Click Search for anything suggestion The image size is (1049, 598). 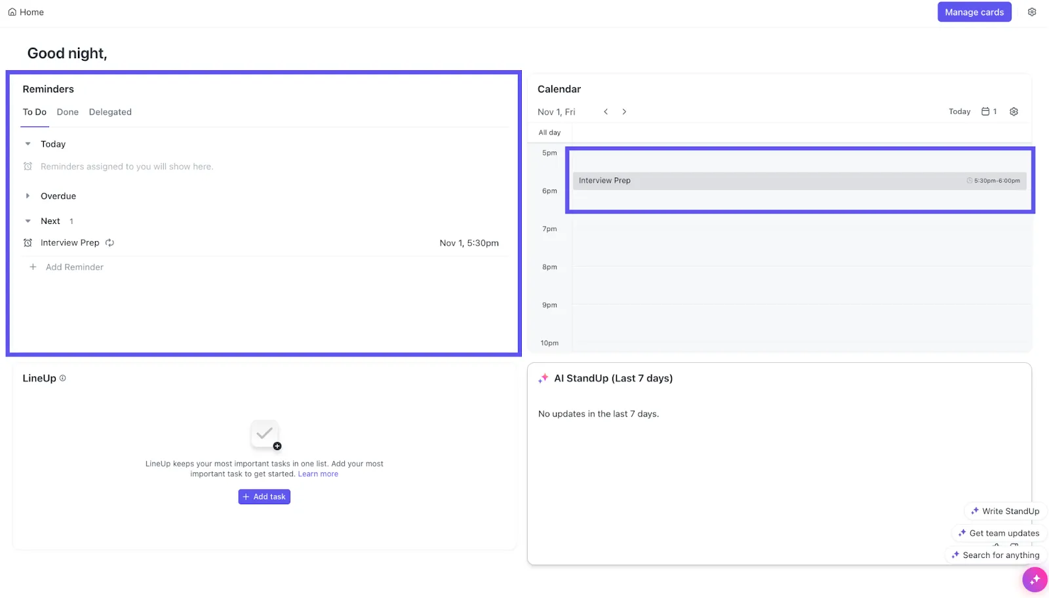tap(995, 555)
